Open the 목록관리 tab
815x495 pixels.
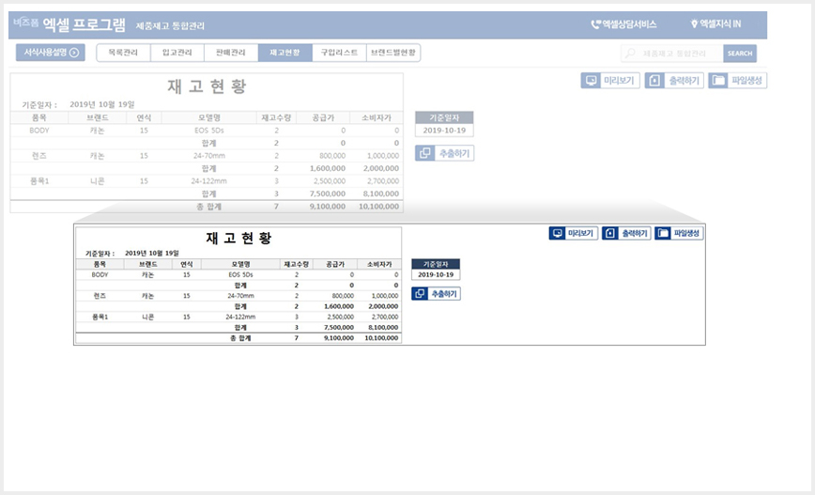pyautogui.click(x=123, y=53)
